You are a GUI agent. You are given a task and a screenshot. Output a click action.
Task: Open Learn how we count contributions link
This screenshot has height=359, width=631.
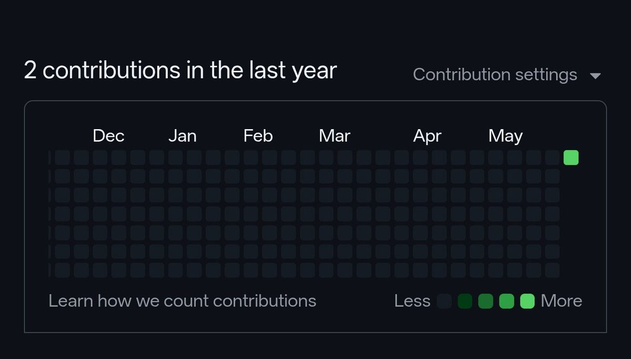(182, 301)
